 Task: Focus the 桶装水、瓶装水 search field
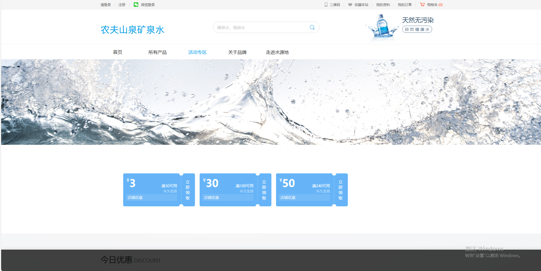260,28
